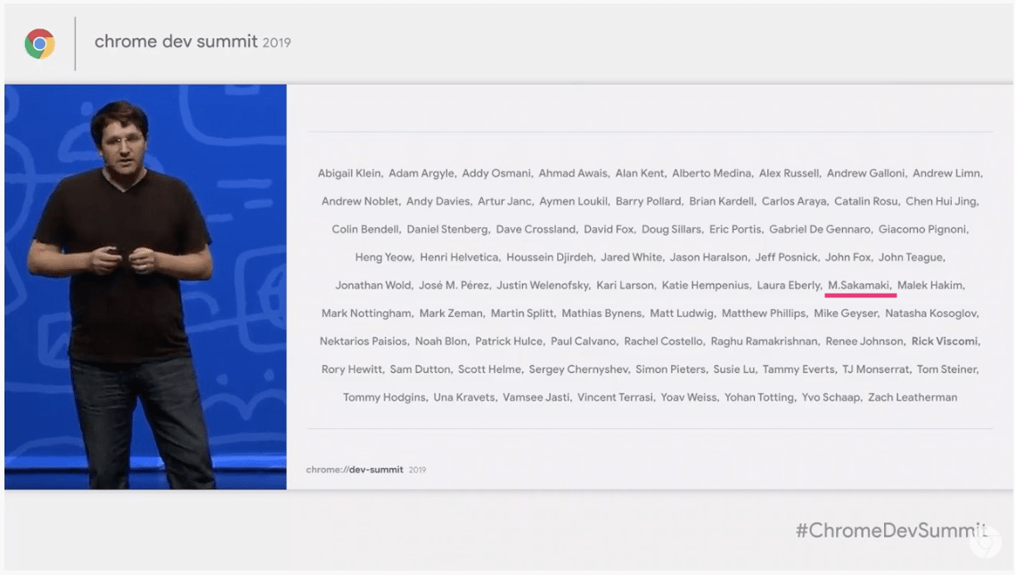The height and width of the screenshot is (575, 1015).
Task: Click the name Justin Welenofsky
Action: (543, 285)
